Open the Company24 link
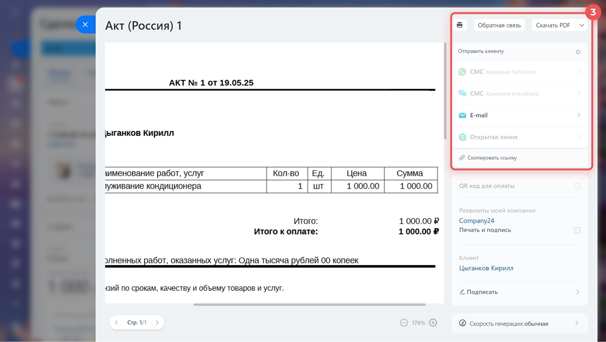The height and width of the screenshot is (342, 606). pos(476,221)
